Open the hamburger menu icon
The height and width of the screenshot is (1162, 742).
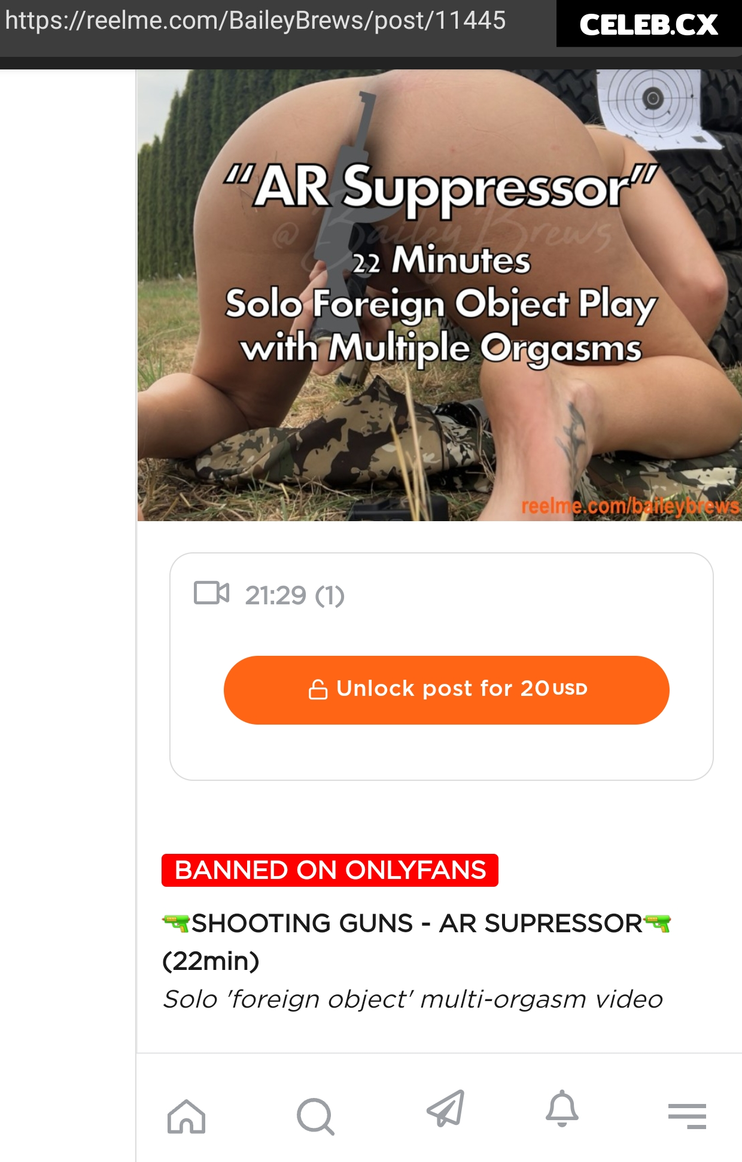(x=687, y=1117)
